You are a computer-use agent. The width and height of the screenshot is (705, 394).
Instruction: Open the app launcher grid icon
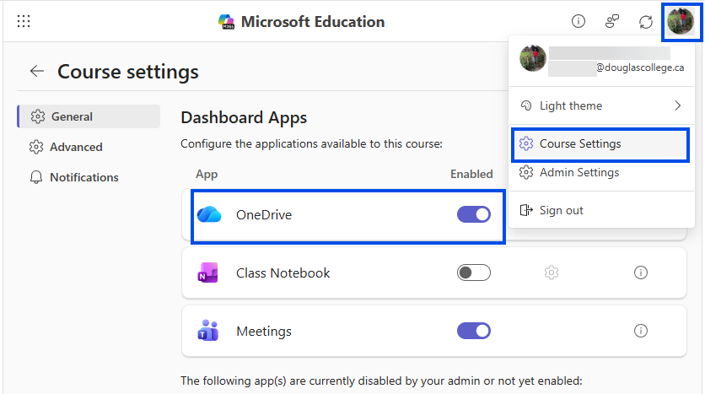point(24,21)
